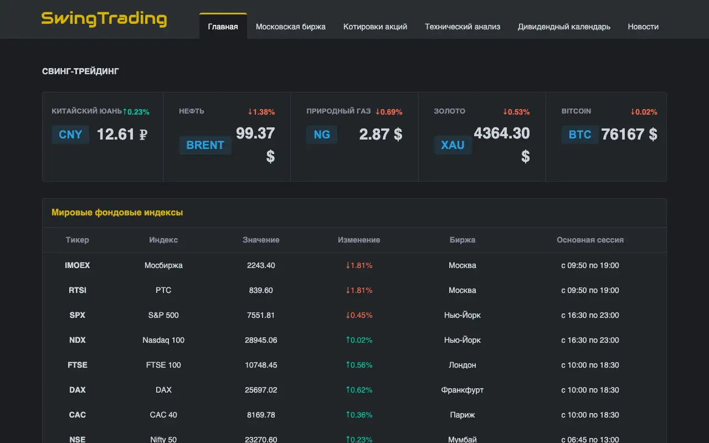Go to Московская биржа menu item
The height and width of the screenshot is (443, 709).
tap(291, 26)
